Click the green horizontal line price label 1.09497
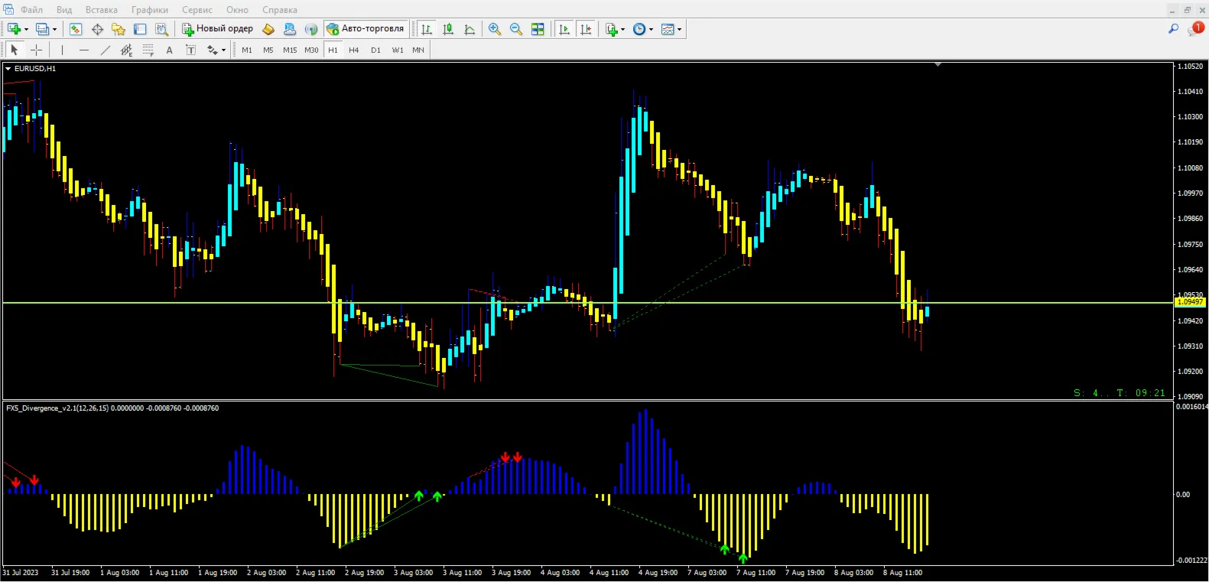The image size is (1209, 582). click(x=1190, y=302)
